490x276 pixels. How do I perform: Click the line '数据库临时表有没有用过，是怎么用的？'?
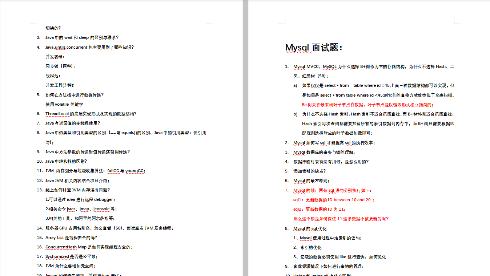[x=331, y=162]
